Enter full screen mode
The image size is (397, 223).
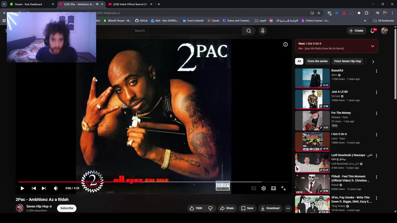point(283,188)
